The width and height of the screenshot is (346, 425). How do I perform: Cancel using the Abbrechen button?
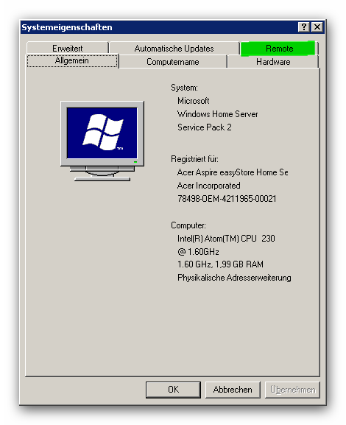(233, 390)
